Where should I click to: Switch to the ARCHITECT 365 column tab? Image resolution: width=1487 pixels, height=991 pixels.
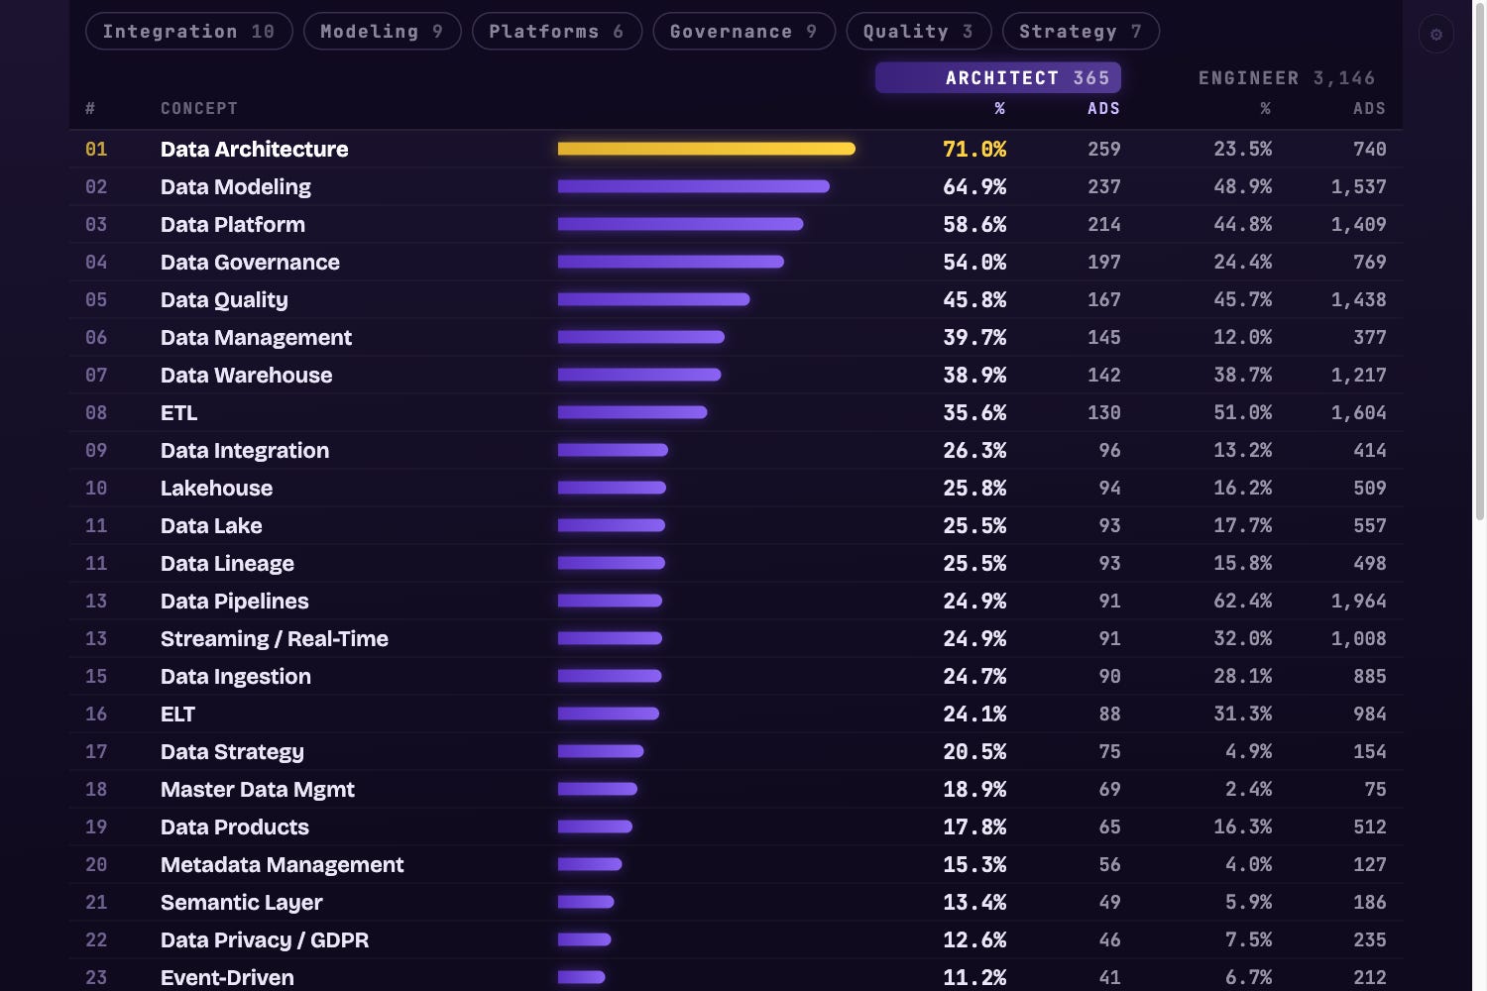[998, 77]
